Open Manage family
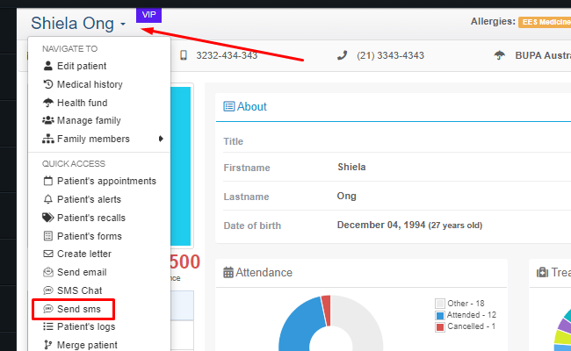The height and width of the screenshot is (351, 571). click(x=89, y=120)
